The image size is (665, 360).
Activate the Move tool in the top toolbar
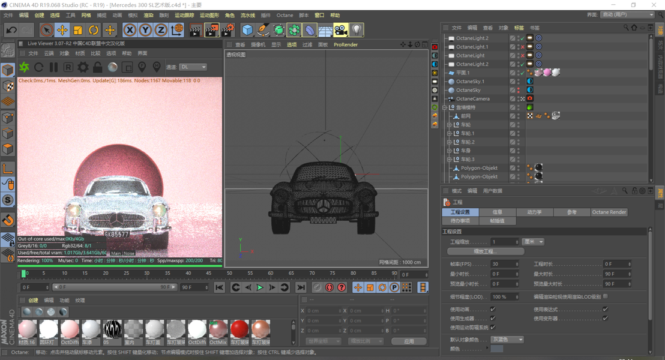coord(62,30)
